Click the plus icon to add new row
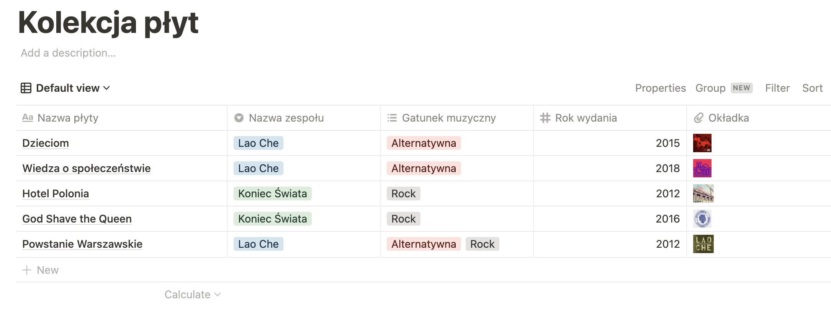The height and width of the screenshot is (312, 831). (x=27, y=270)
